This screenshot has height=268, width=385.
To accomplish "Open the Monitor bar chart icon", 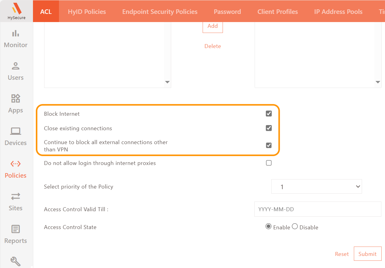I will [x=16, y=34].
